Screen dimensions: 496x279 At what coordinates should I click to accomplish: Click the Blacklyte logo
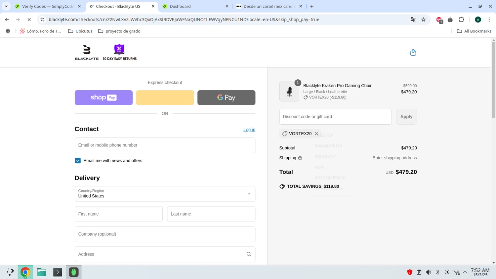87,53
